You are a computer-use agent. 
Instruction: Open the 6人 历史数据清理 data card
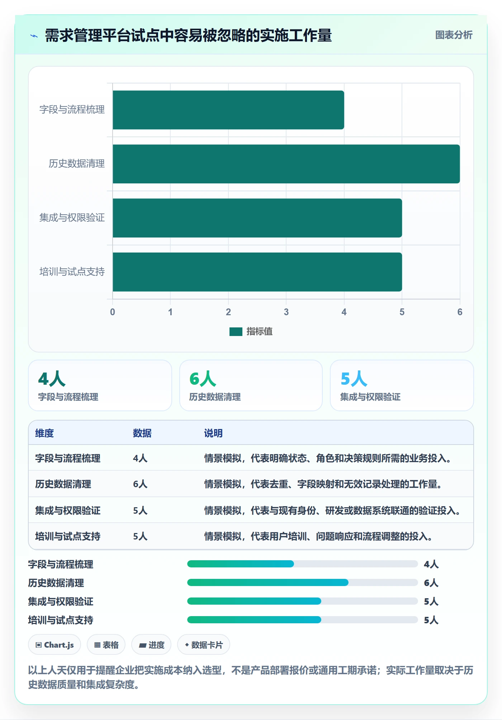(251, 385)
